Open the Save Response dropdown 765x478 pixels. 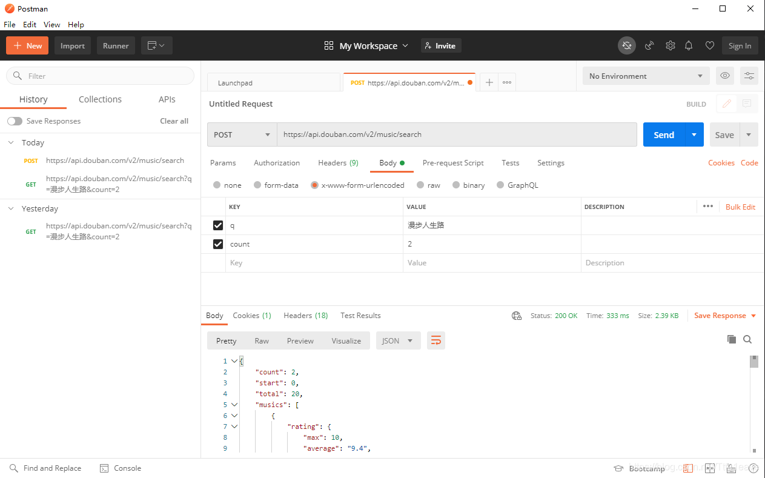725,316
